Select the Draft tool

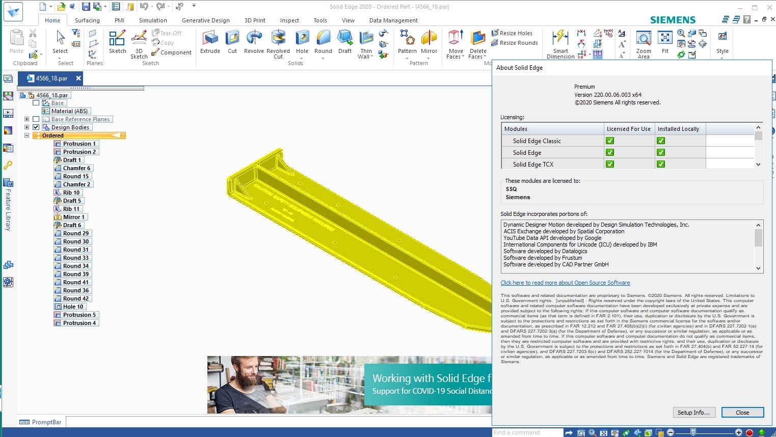tap(345, 42)
